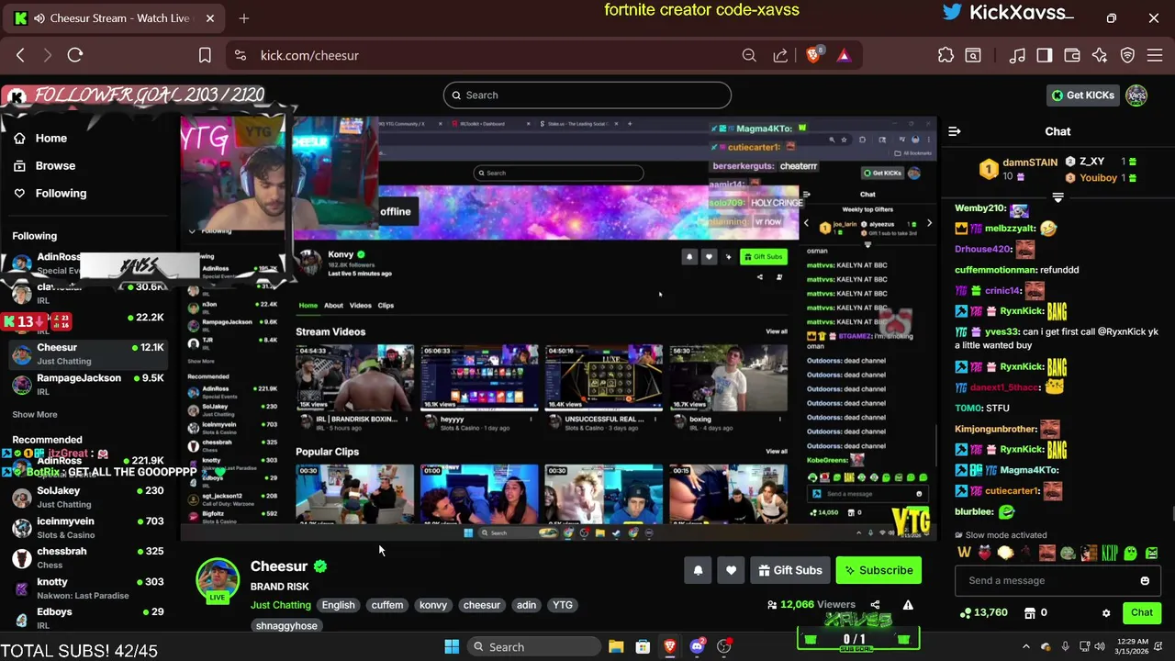Viewport: 1175px width, 661px height.
Task: Open the Xavss profile avatar menu
Action: [x=1136, y=95]
